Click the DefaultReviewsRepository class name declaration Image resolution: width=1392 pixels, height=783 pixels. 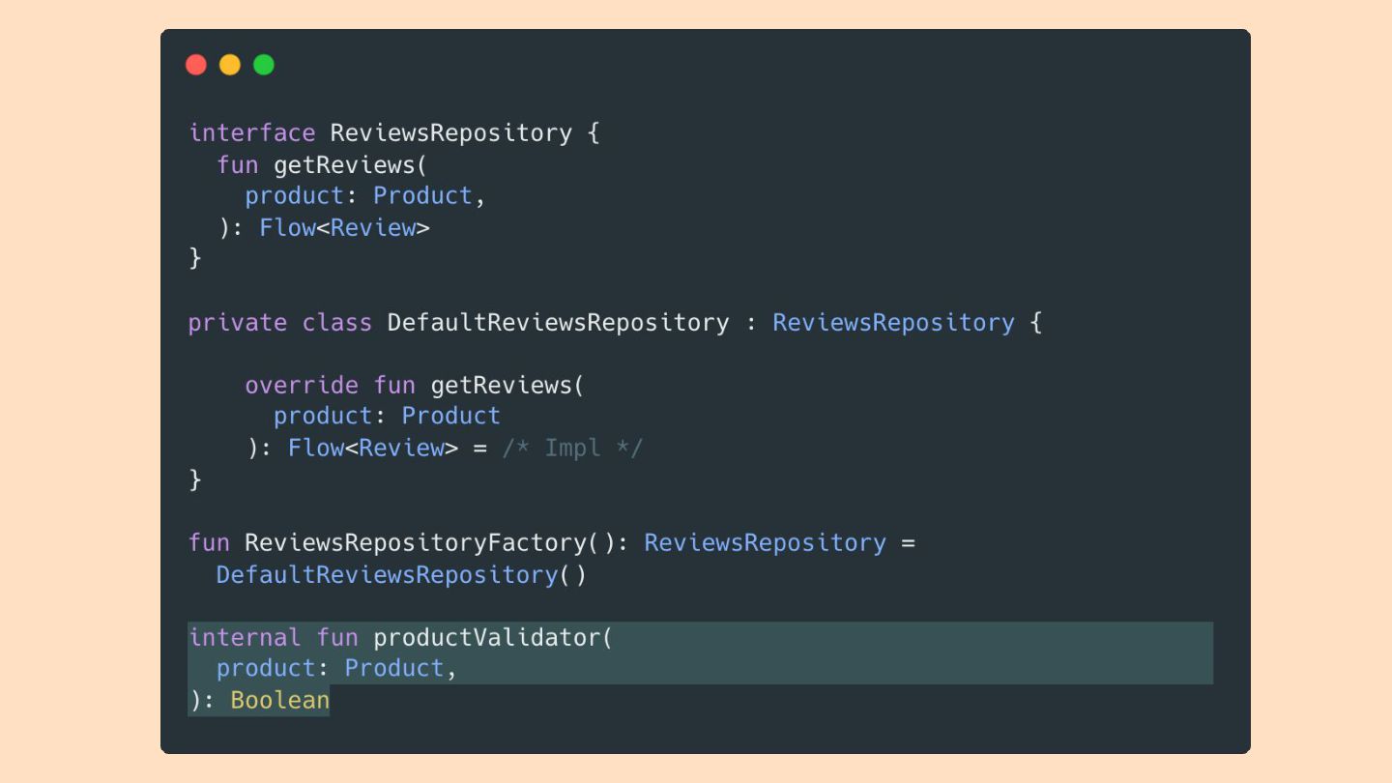[x=558, y=322]
